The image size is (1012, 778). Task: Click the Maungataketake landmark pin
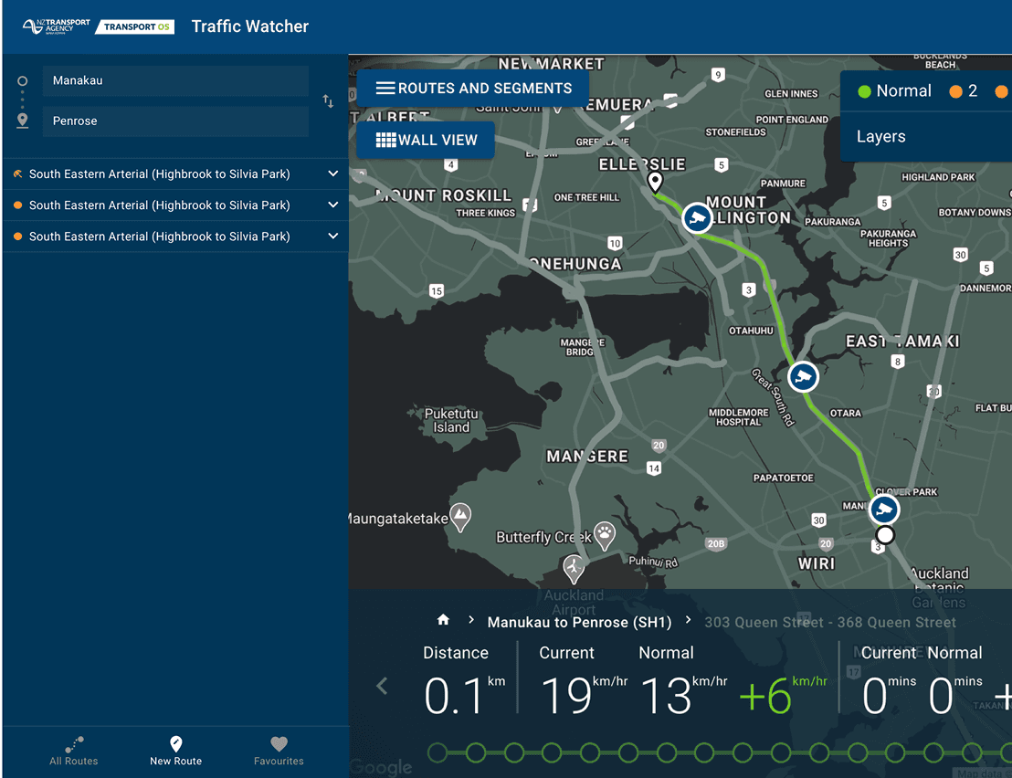pyautogui.click(x=460, y=517)
